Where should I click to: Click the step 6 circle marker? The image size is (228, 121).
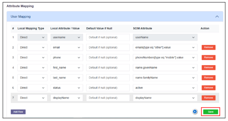[x=195, y=112]
